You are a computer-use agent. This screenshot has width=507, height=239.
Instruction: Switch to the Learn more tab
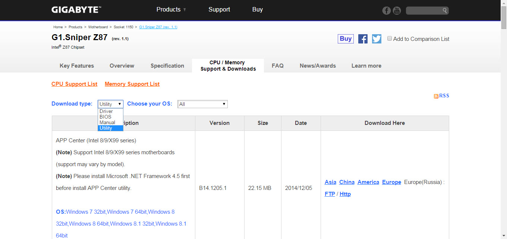[x=366, y=66]
